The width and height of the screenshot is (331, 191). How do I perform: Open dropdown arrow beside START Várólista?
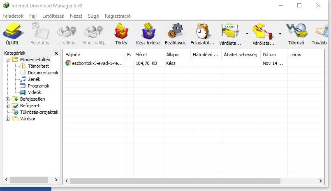[247, 34]
